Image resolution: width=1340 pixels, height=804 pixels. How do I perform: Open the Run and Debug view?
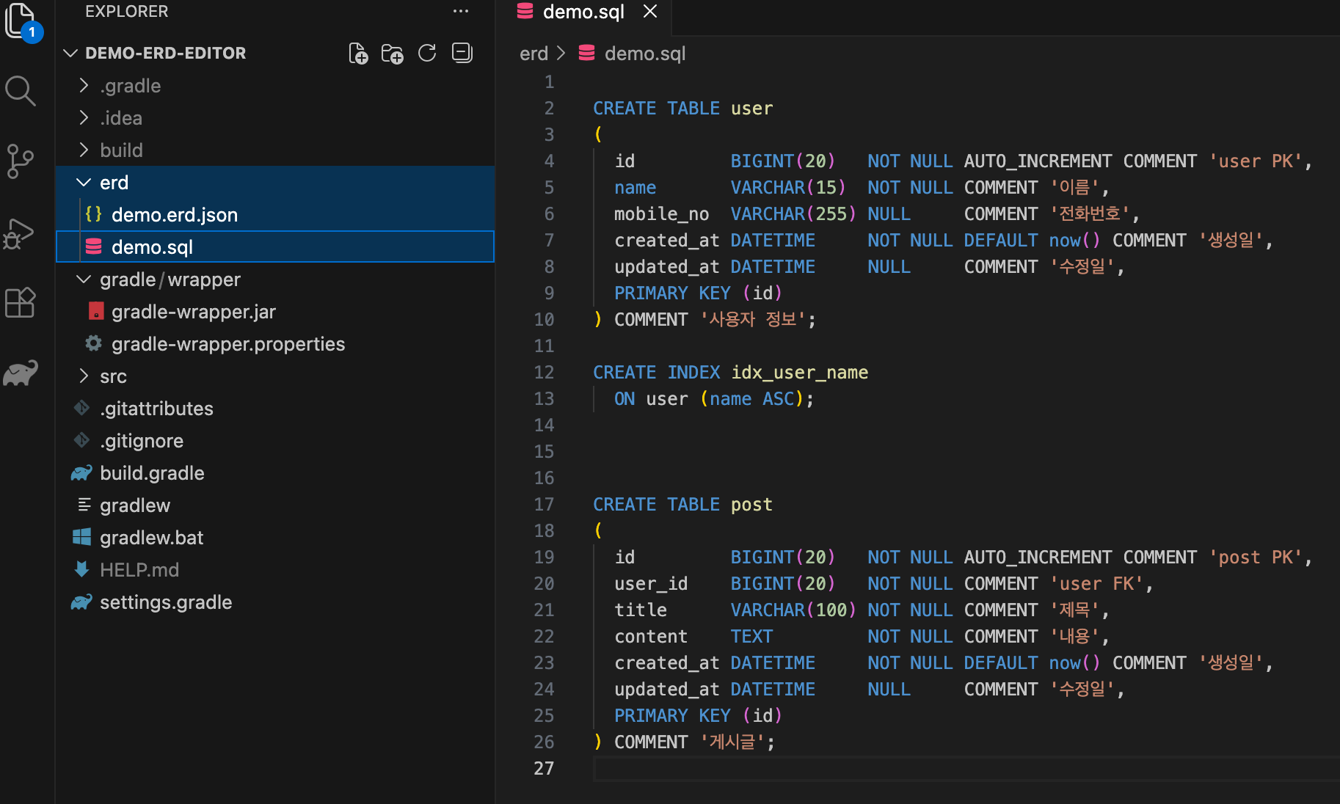click(21, 233)
